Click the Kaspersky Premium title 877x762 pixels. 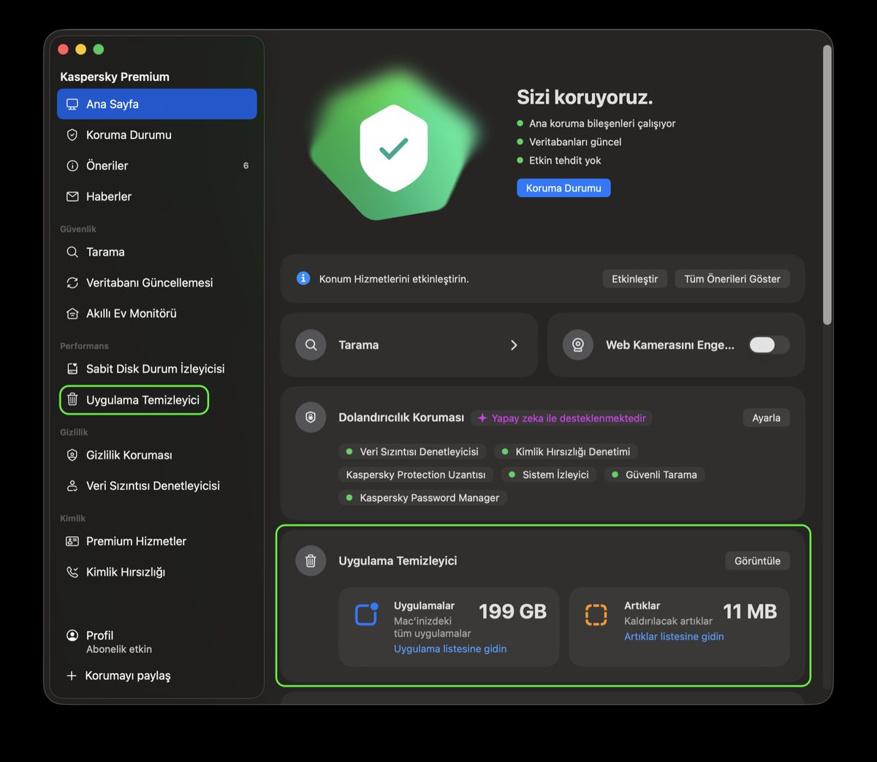[115, 77]
